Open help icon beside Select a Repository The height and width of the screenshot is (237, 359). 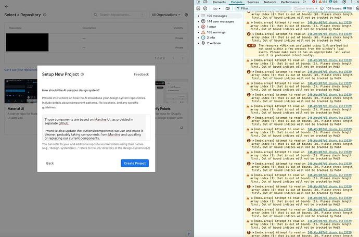pyautogui.click(x=45, y=15)
